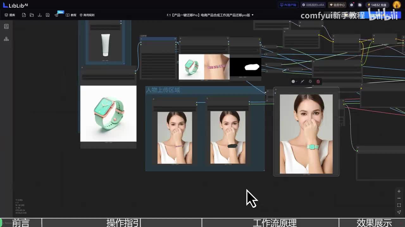405x227 pixels.
Task: Open the 教程 tutorial link
Action: point(71,15)
